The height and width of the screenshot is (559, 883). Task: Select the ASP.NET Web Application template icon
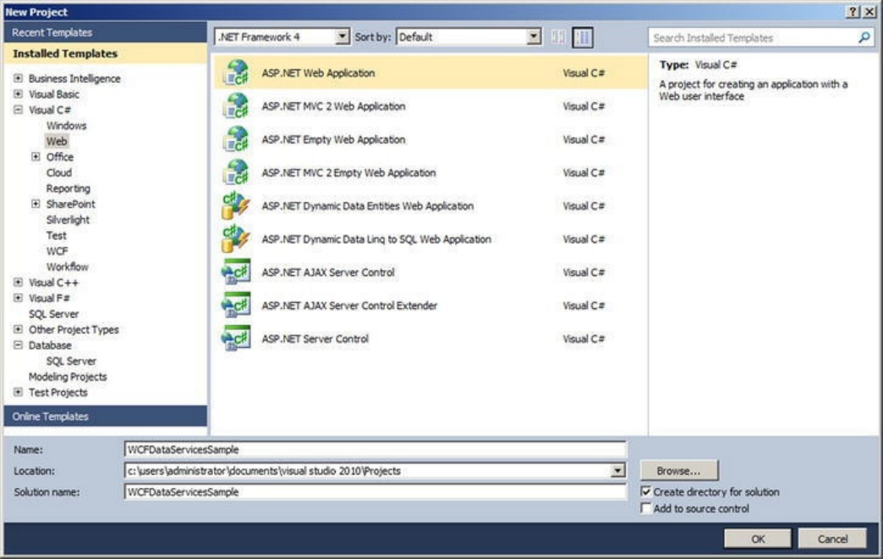(236, 73)
